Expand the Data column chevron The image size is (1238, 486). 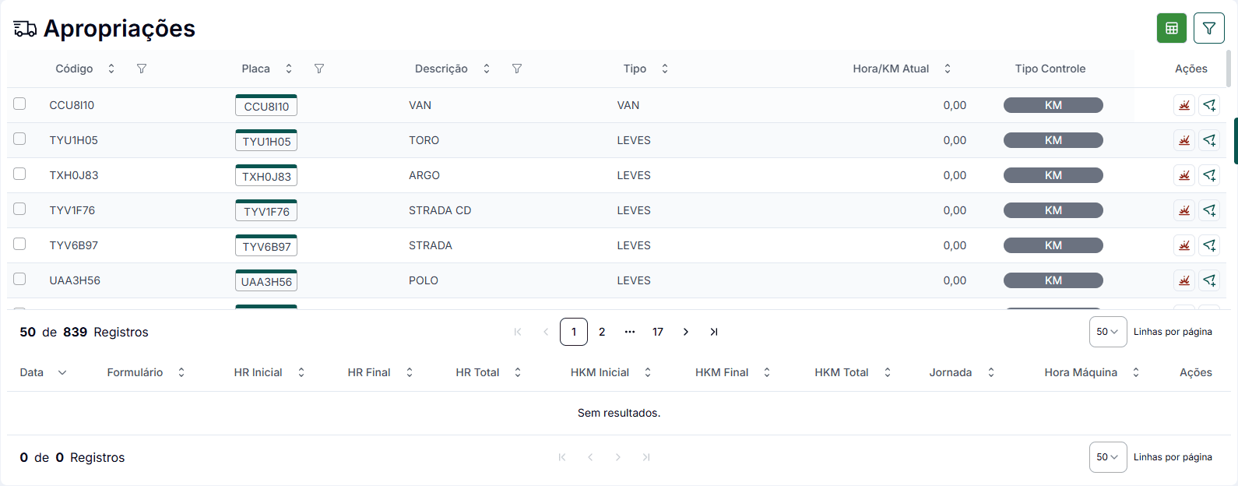point(62,372)
